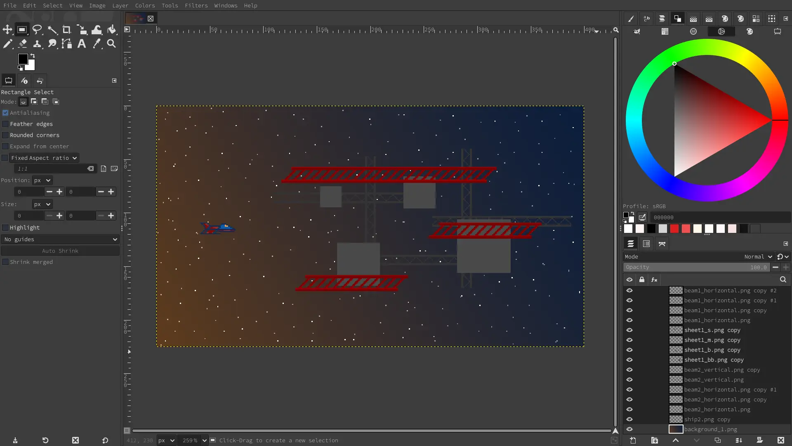This screenshot has width=792, height=446.
Task: Pick the Color Picker eyedropper tool
Action: 96,43
